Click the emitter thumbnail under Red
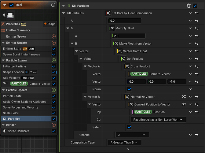This screenshot has height=153, width=205. coord(10,15)
